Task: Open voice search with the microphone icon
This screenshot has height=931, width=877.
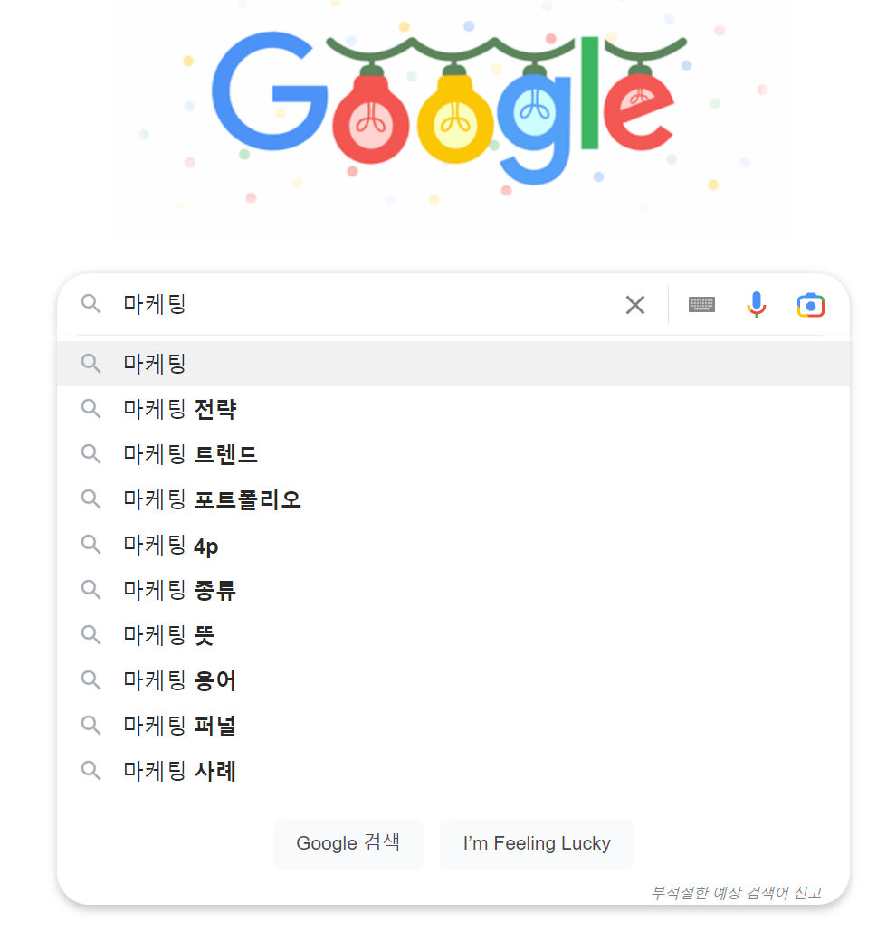Action: [x=756, y=305]
